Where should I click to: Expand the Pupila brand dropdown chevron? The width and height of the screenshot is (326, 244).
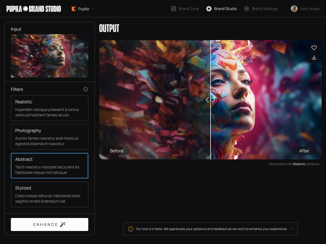[x=93, y=9]
